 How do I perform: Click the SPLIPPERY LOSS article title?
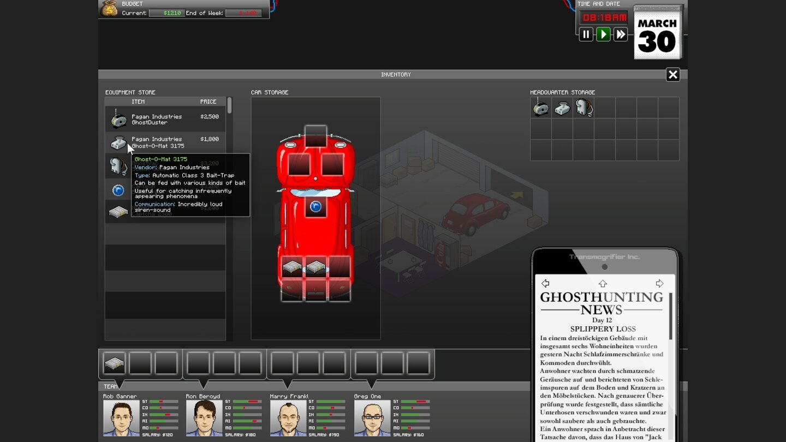(x=603, y=329)
